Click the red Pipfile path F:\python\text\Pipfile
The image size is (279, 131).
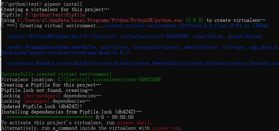coord(55,15)
